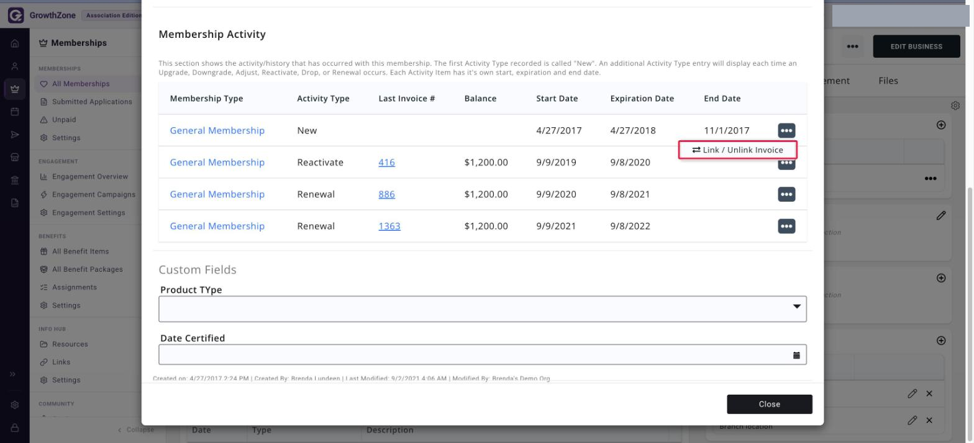This screenshot has width=974, height=443.
Task: Click the End Date value 11/1/2017
Action: pyautogui.click(x=727, y=130)
